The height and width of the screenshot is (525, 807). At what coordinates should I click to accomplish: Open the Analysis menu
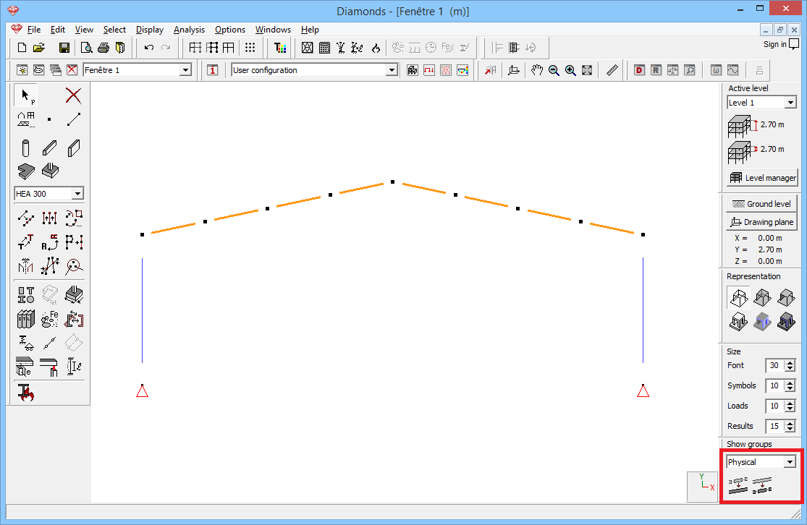coord(189,30)
